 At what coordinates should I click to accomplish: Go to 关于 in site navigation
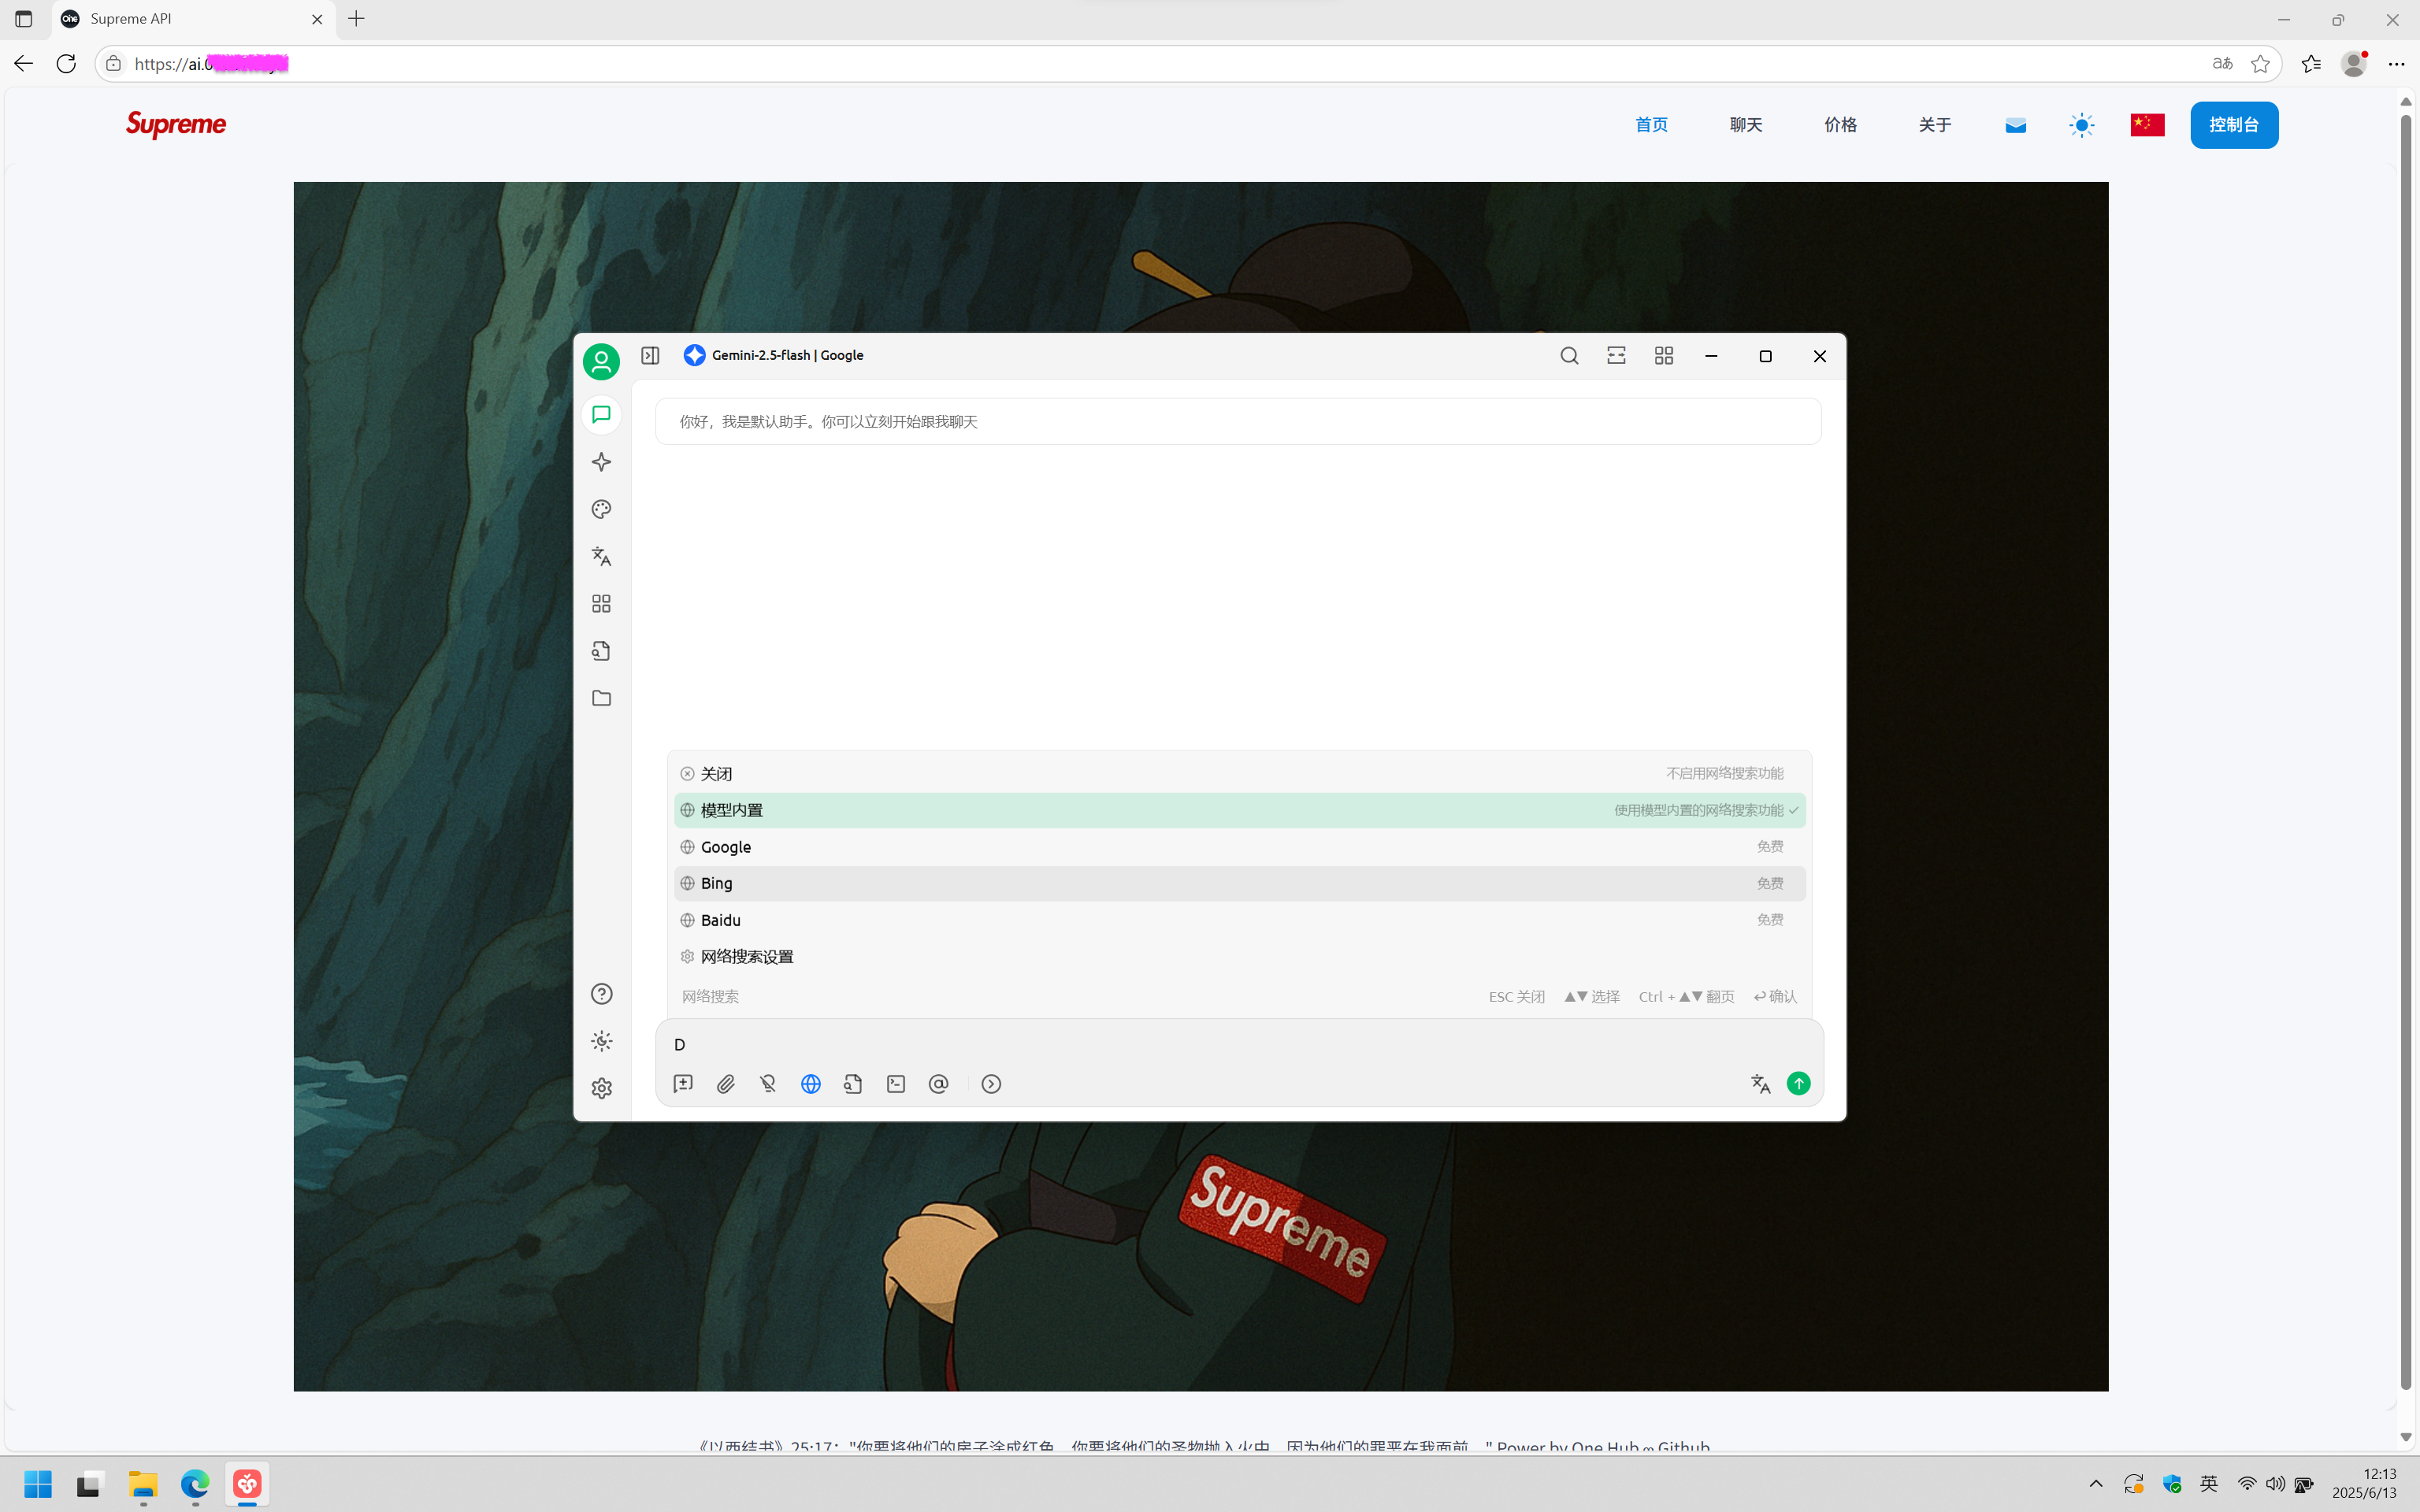coord(1935,125)
